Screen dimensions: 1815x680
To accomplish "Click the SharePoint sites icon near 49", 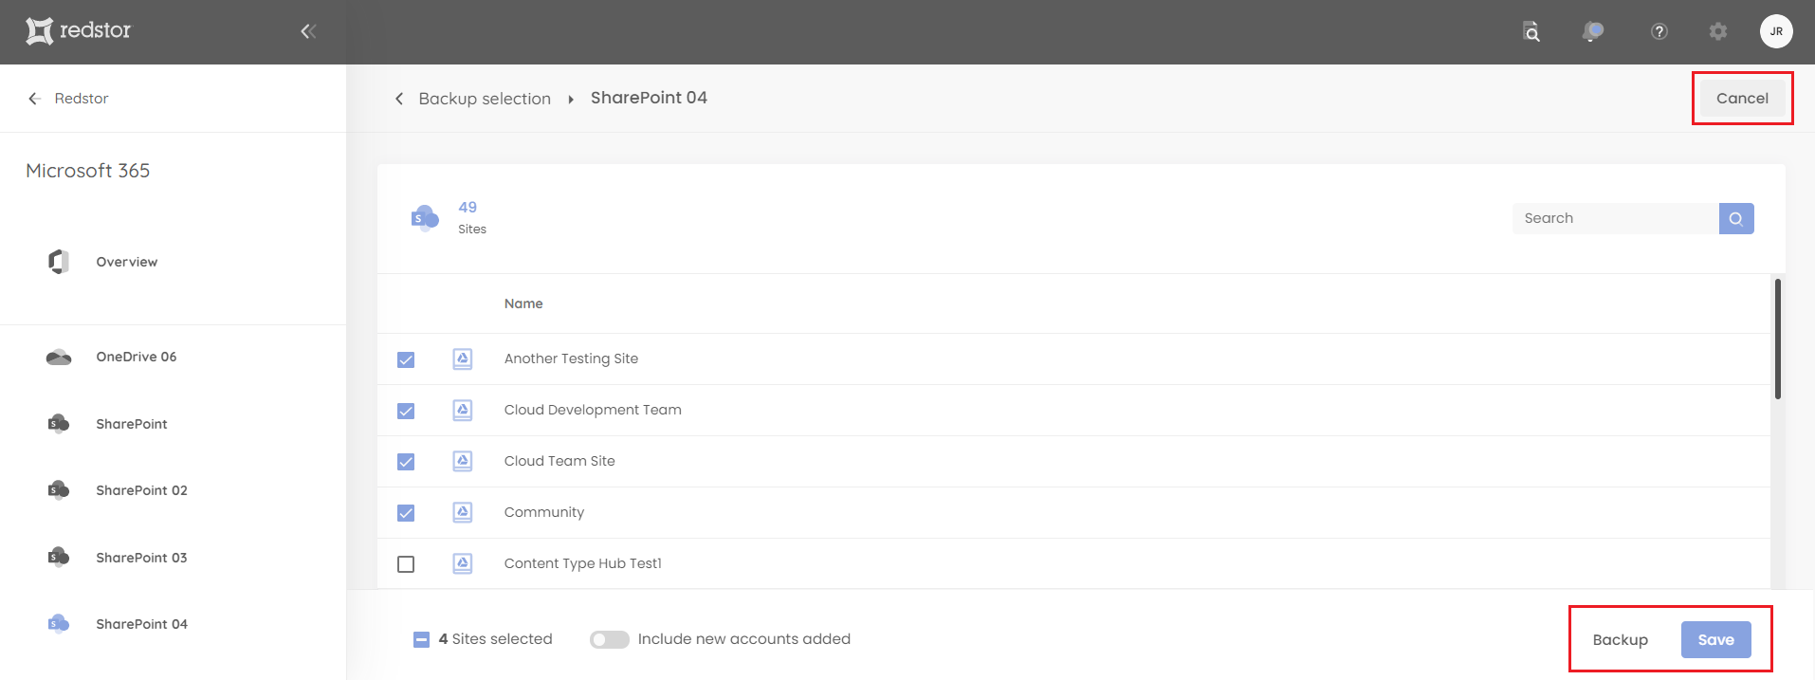I will [x=425, y=218].
